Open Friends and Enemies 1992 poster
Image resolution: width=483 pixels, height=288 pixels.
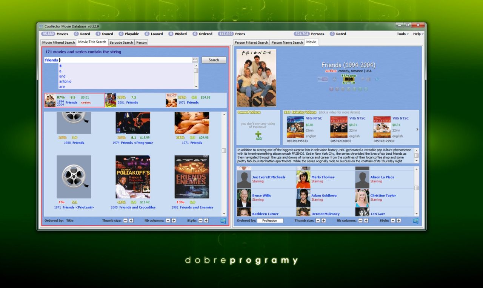click(192, 177)
